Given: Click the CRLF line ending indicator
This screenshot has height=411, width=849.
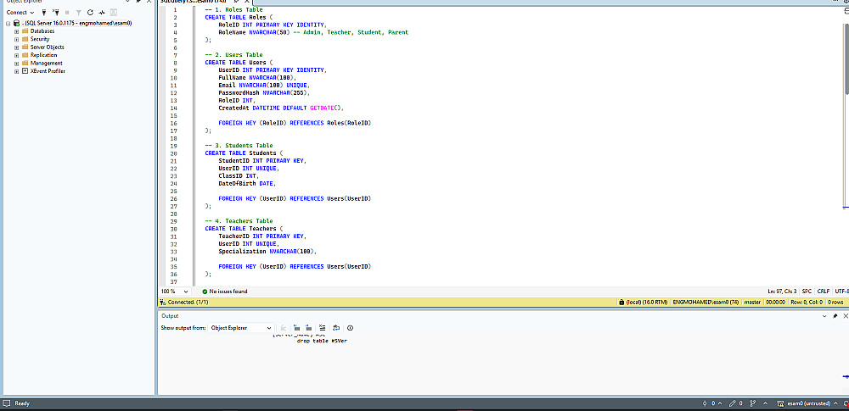Looking at the screenshot, I should tap(823, 292).
